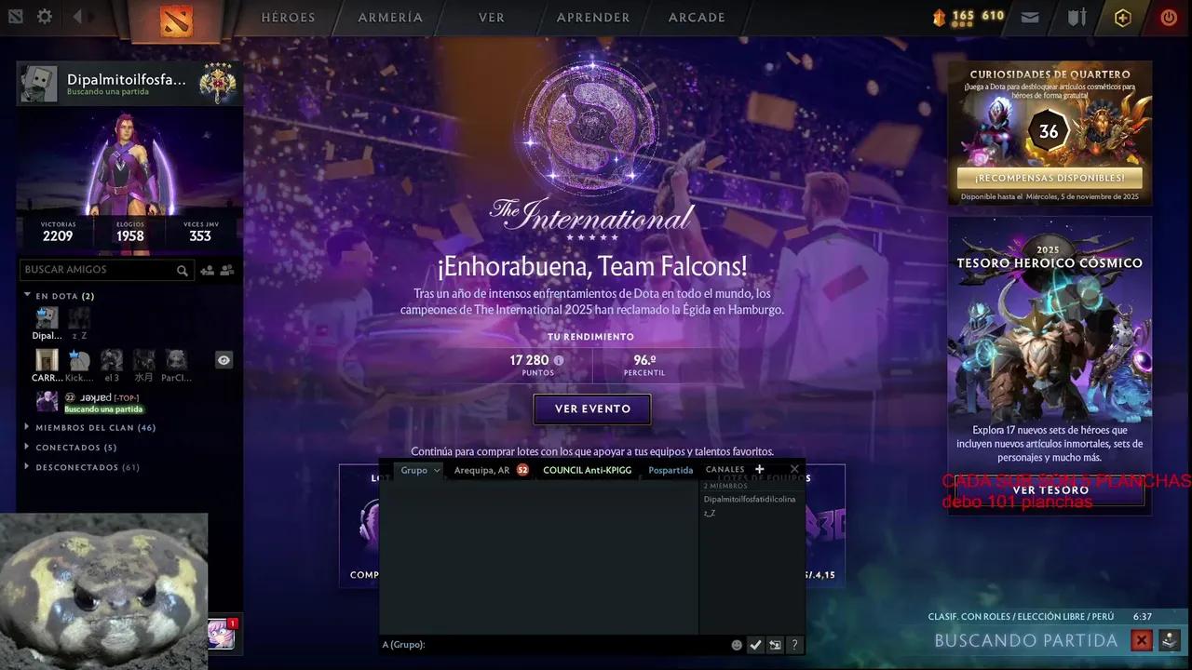Click the Dota 2 logo home button
The image size is (1192, 670).
tap(175, 19)
